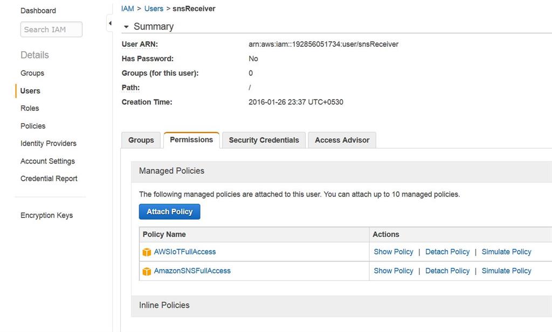Collapse the sidebar with the arrow handle
The width and height of the screenshot is (552, 332).
109,23
